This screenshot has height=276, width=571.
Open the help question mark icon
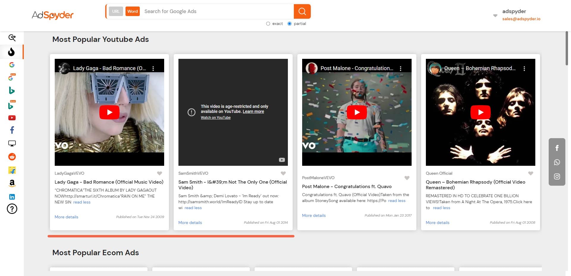[x=12, y=209]
